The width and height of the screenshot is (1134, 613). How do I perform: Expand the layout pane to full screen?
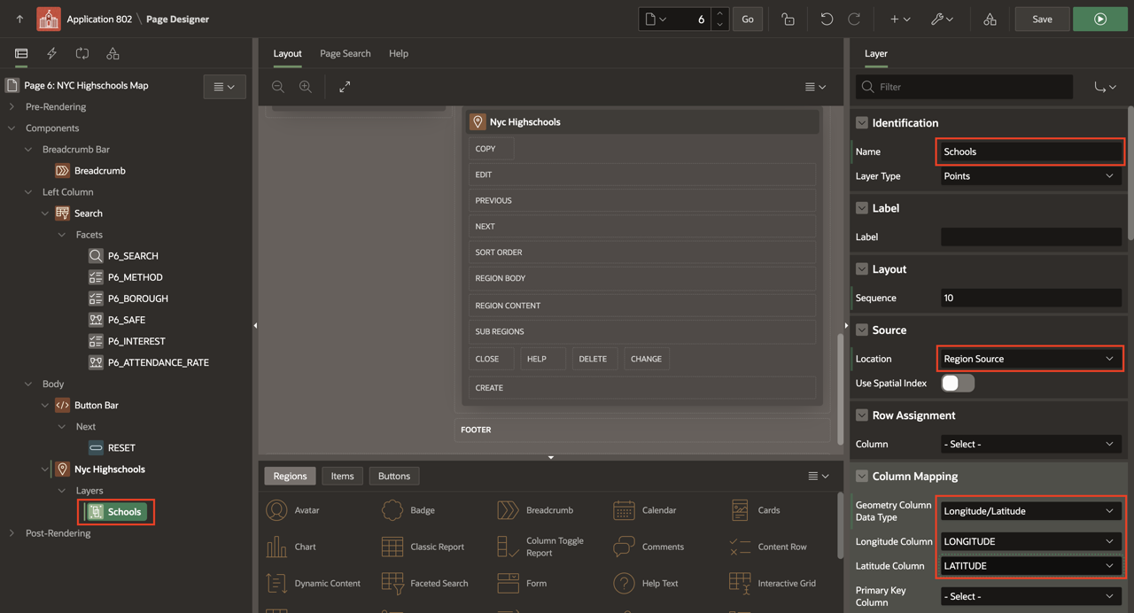[x=345, y=87]
